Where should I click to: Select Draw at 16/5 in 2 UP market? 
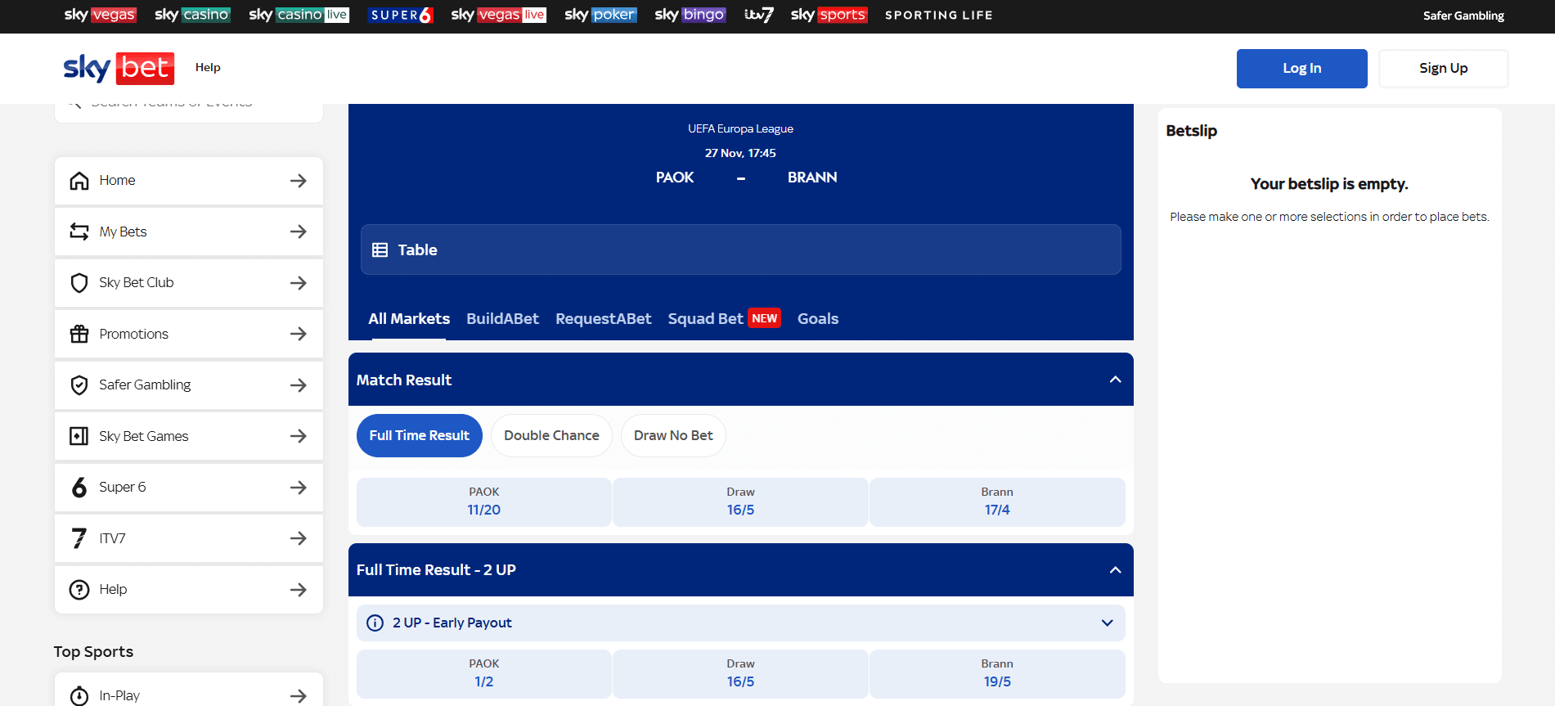[x=740, y=674]
